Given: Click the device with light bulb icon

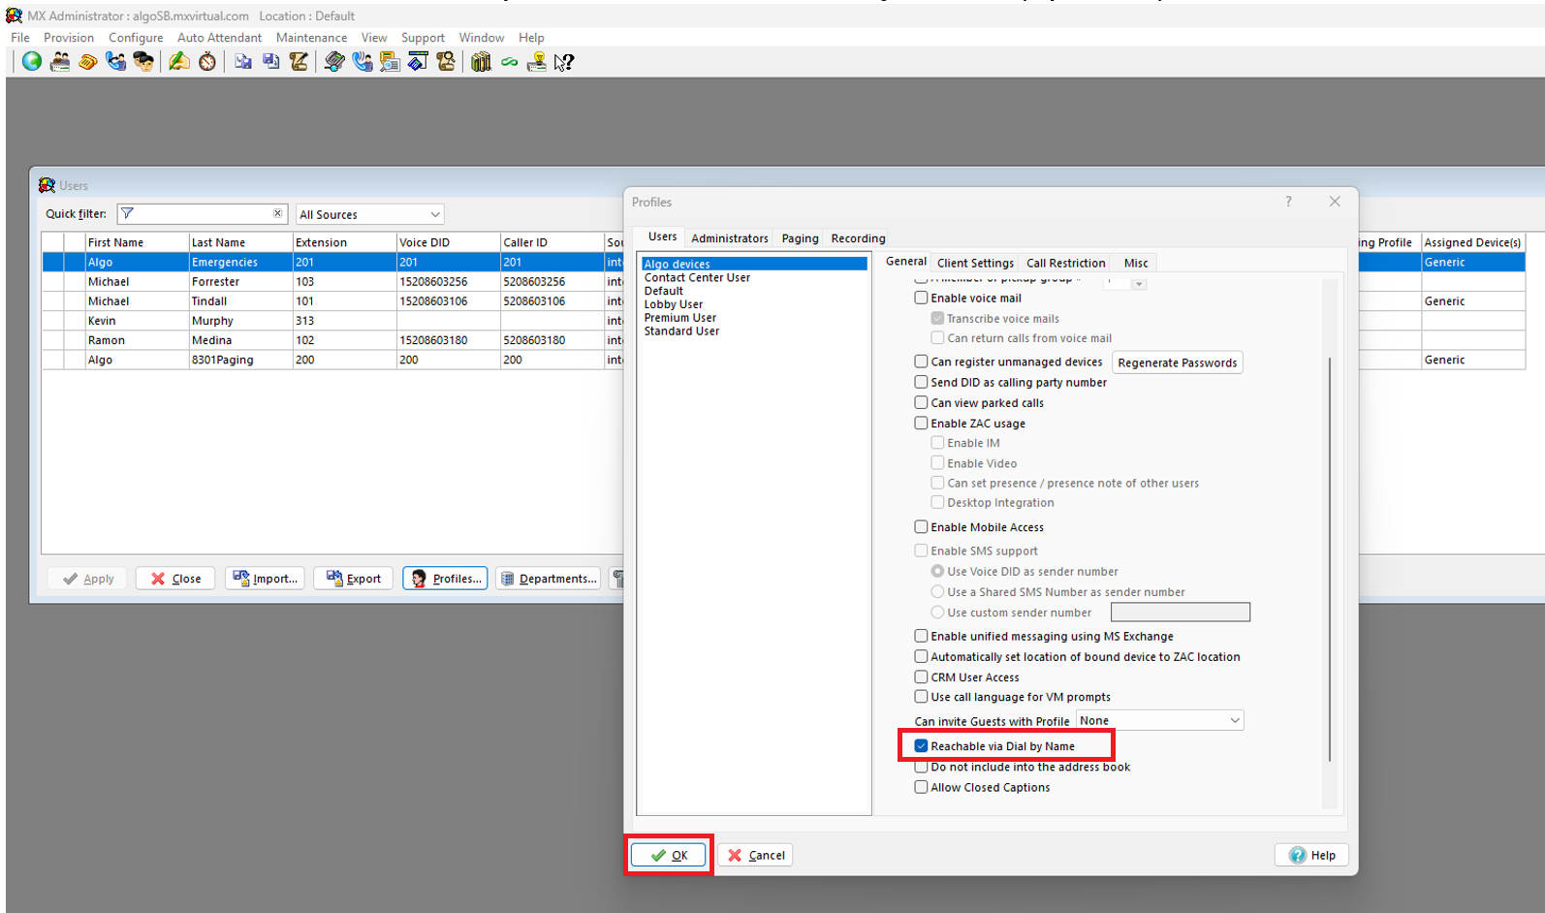Looking at the screenshot, I should (536, 62).
